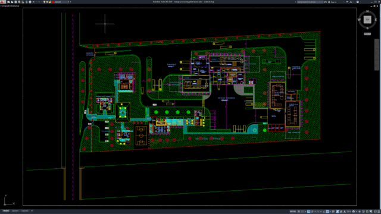
Task: Click the New drawing icon in Quick Access
Action: pyautogui.click(x=8, y=2)
